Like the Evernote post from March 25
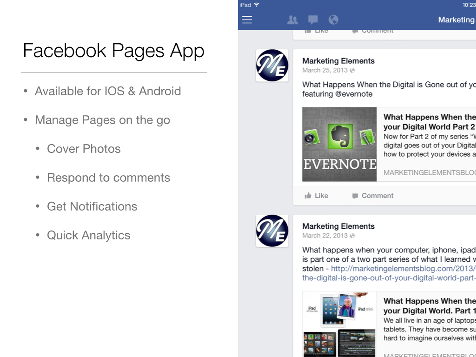The height and width of the screenshot is (357, 476). click(x=316, y=196)
